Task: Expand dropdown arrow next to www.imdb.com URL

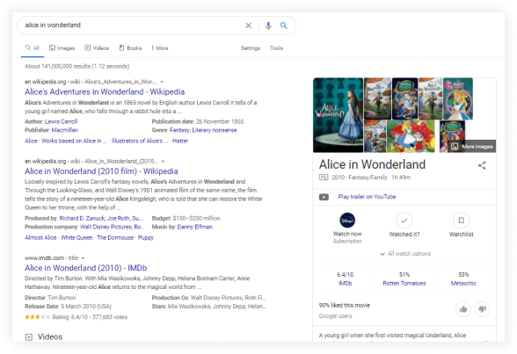Action: (83, 258)
